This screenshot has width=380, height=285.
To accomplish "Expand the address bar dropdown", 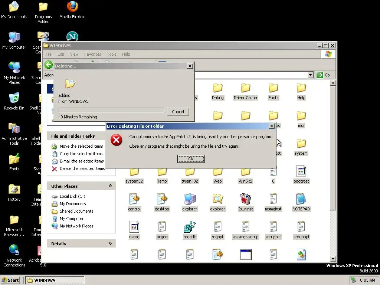I will pos(311,75).
